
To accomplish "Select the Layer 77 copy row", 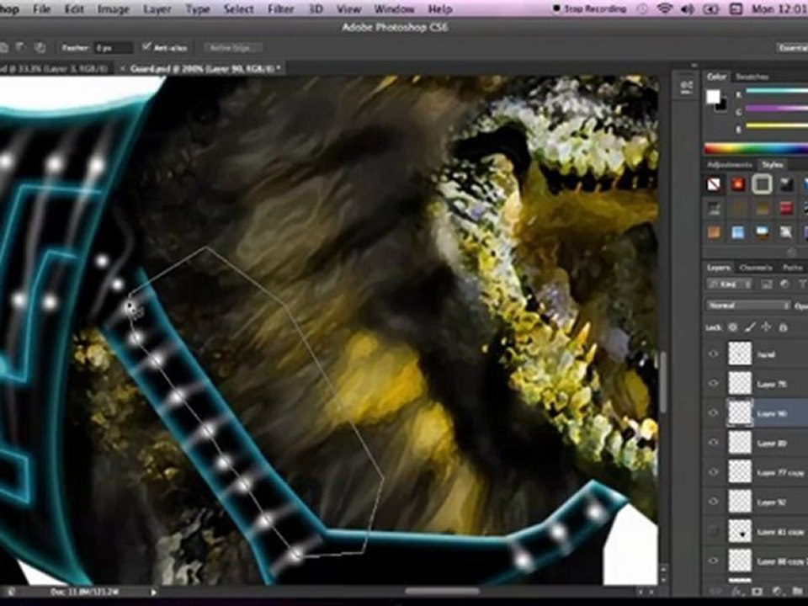I will pyautogui.click(x=755, y=472).
